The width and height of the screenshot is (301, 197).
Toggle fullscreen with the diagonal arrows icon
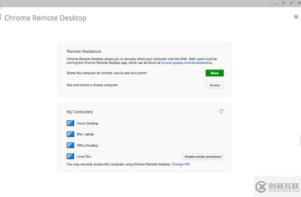(291, 3)
